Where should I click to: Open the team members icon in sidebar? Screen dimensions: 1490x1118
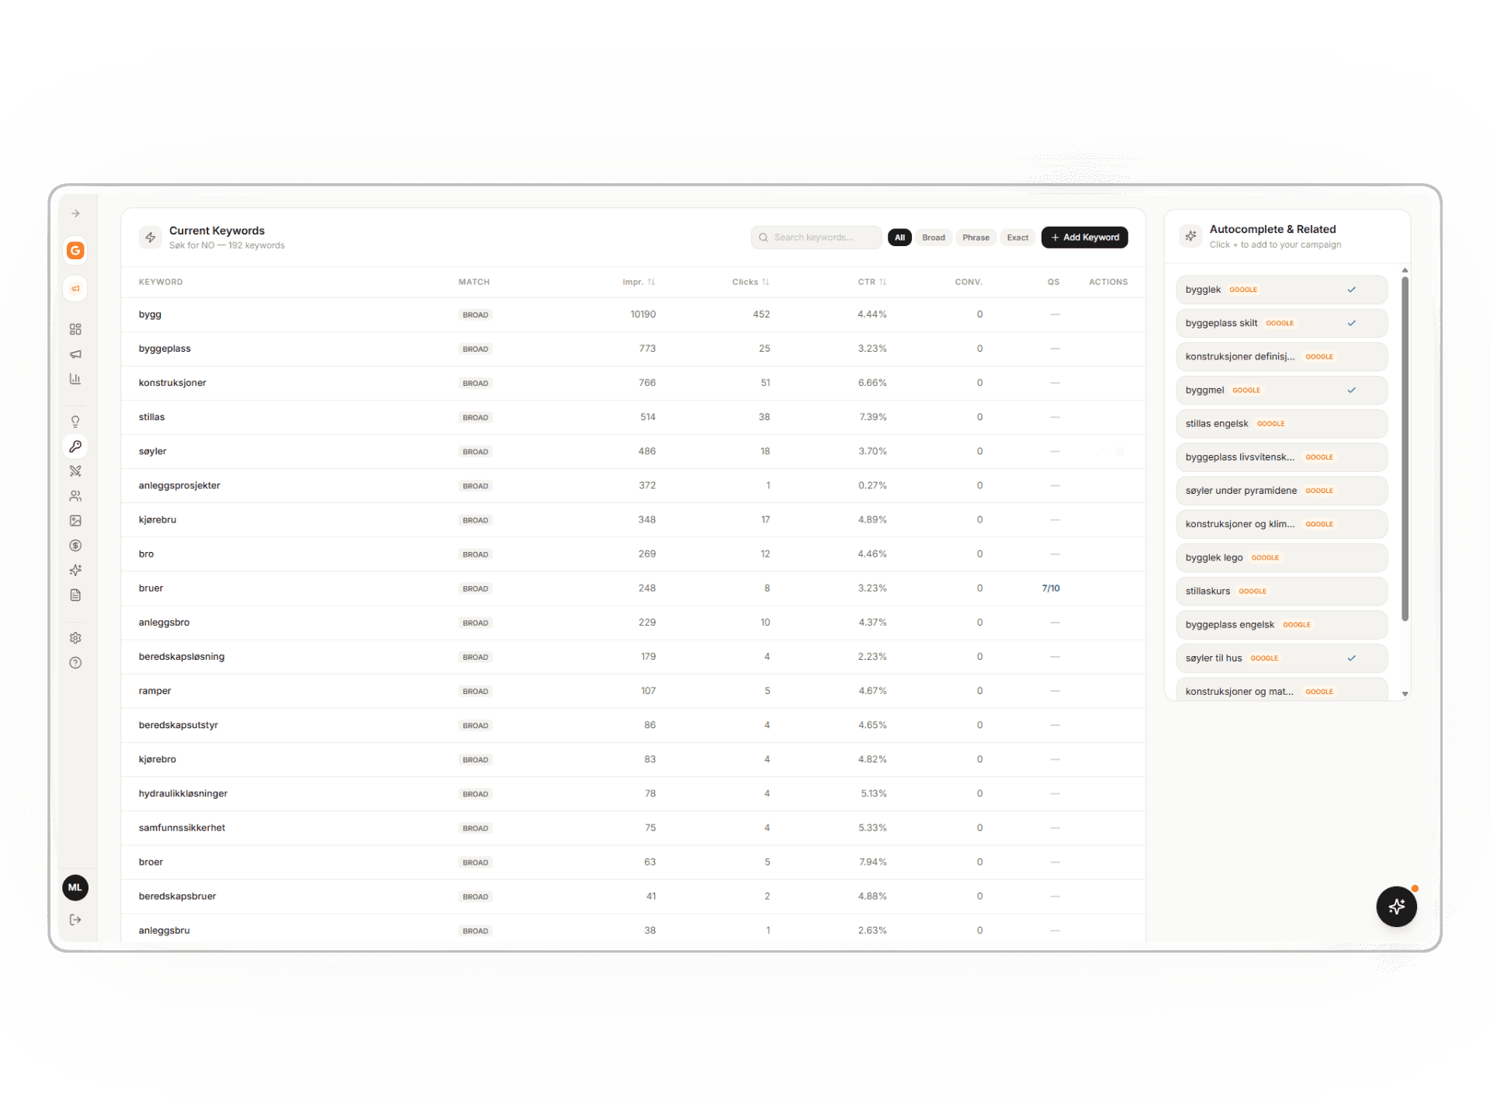pos(74,495)
